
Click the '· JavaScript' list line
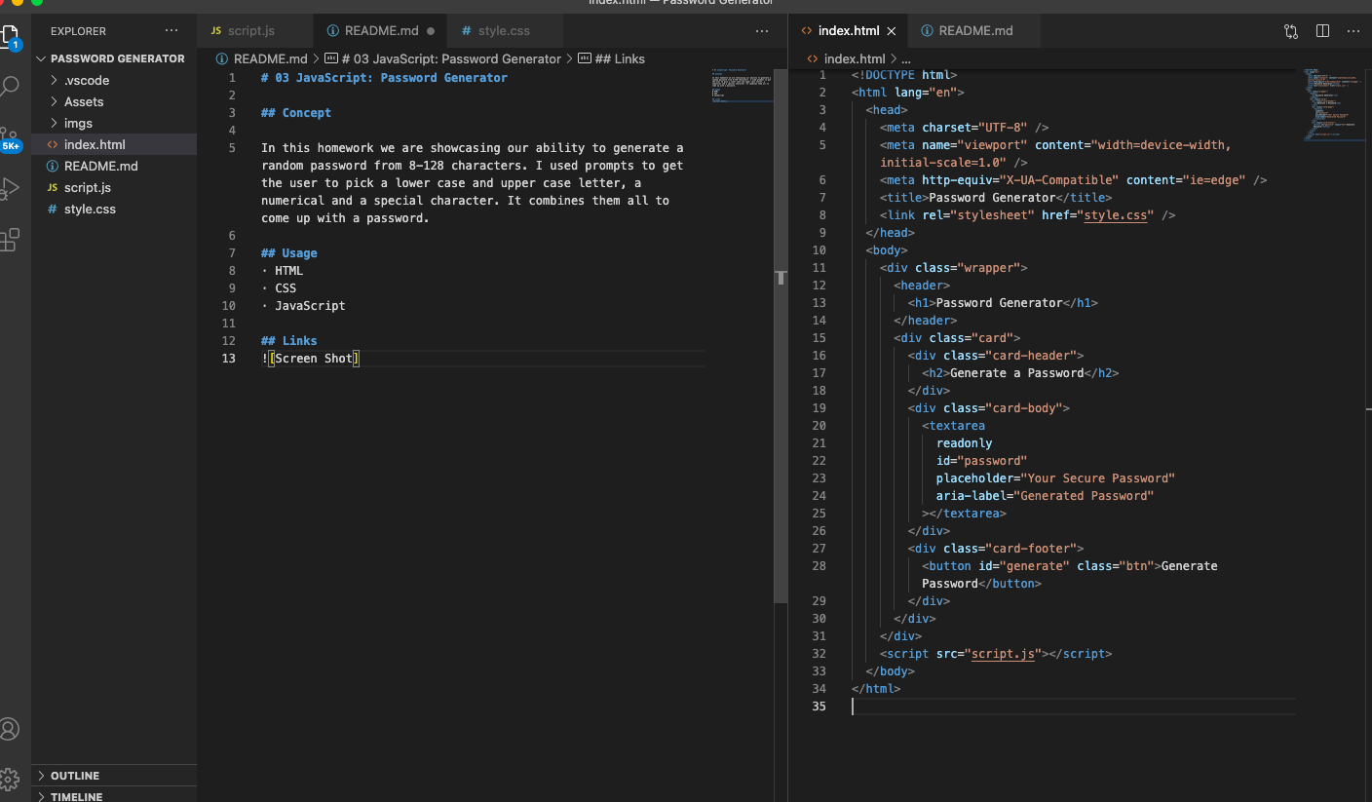pos(303,306)
